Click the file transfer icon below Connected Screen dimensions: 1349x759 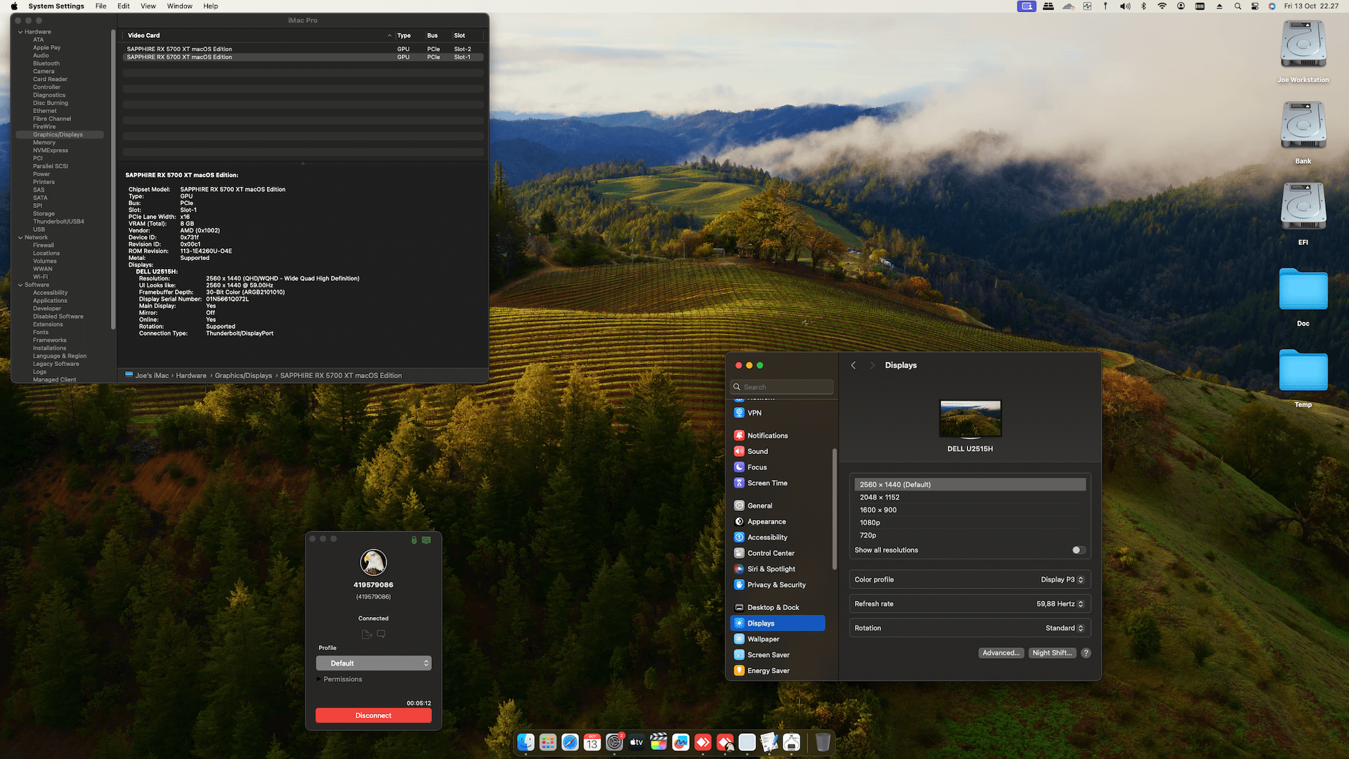[x=366, y=634]
